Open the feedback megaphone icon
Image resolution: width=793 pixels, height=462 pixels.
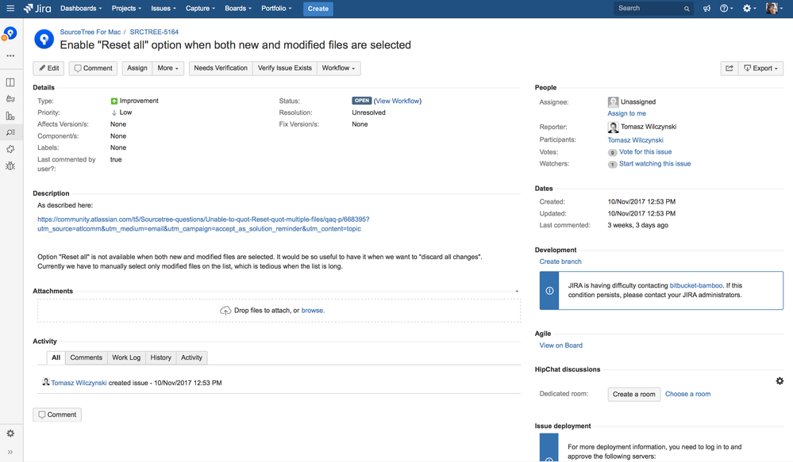pos(706,9)
